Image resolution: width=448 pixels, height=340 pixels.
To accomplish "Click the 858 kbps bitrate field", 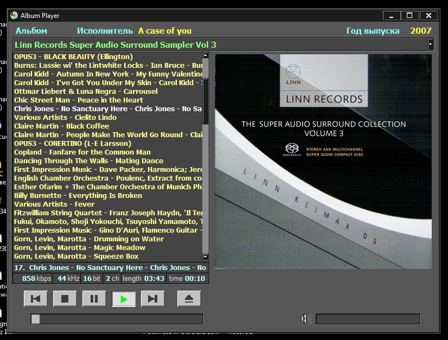I will (x=33, y=279).
